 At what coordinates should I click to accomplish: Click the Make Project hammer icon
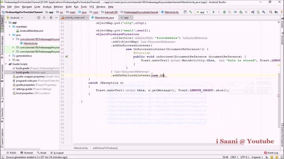[190, 12]
